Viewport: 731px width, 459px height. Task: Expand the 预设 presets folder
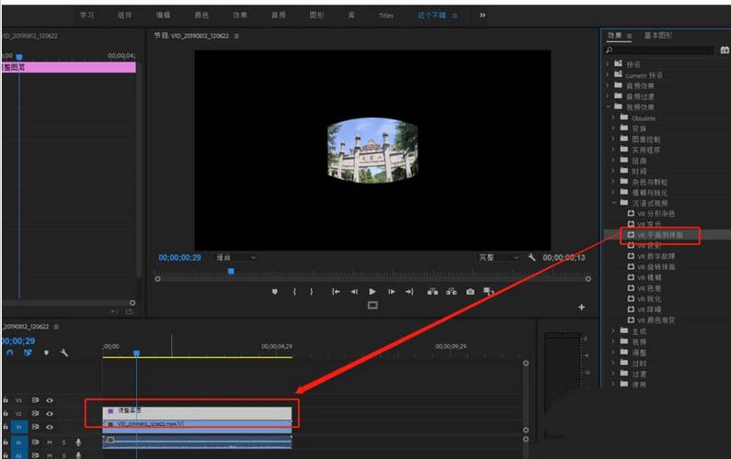pos(607,63)
